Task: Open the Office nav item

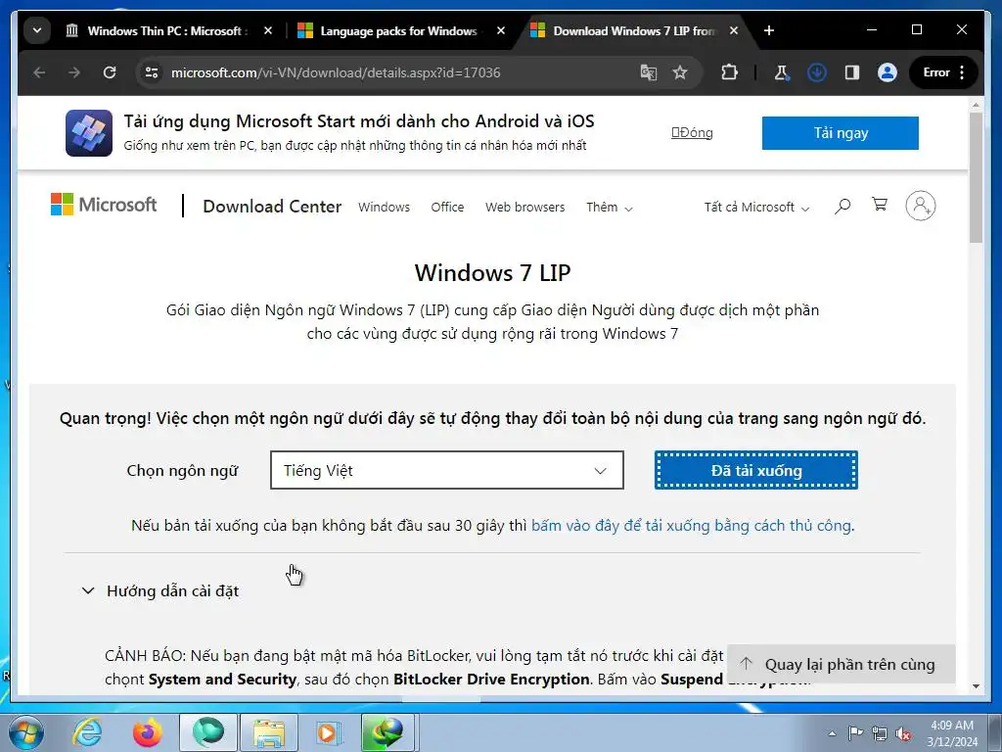Action: click(447, 208)
